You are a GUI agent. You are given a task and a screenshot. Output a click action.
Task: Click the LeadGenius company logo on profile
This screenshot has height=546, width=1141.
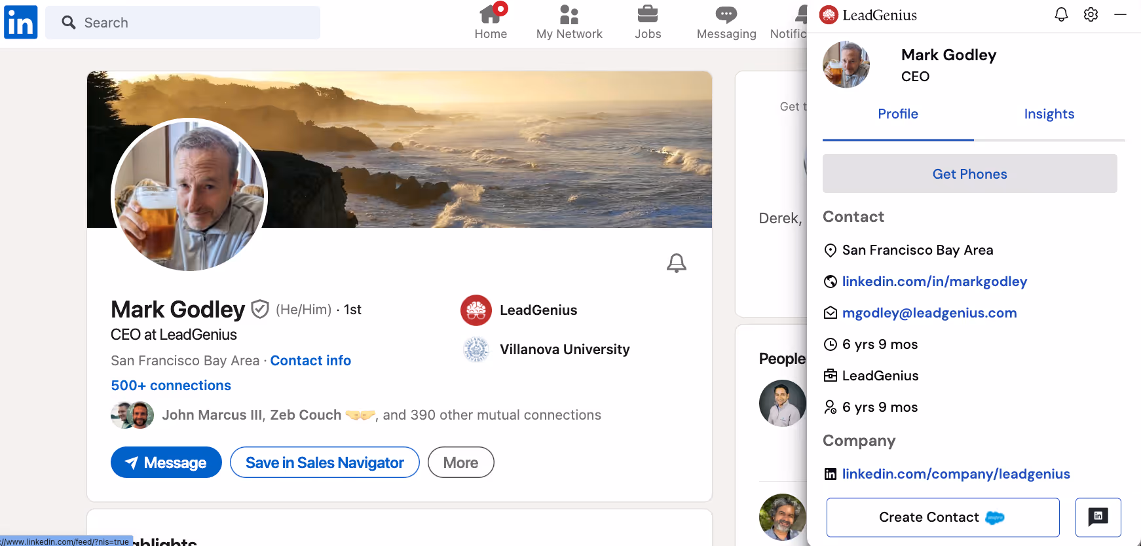[476, 310]
